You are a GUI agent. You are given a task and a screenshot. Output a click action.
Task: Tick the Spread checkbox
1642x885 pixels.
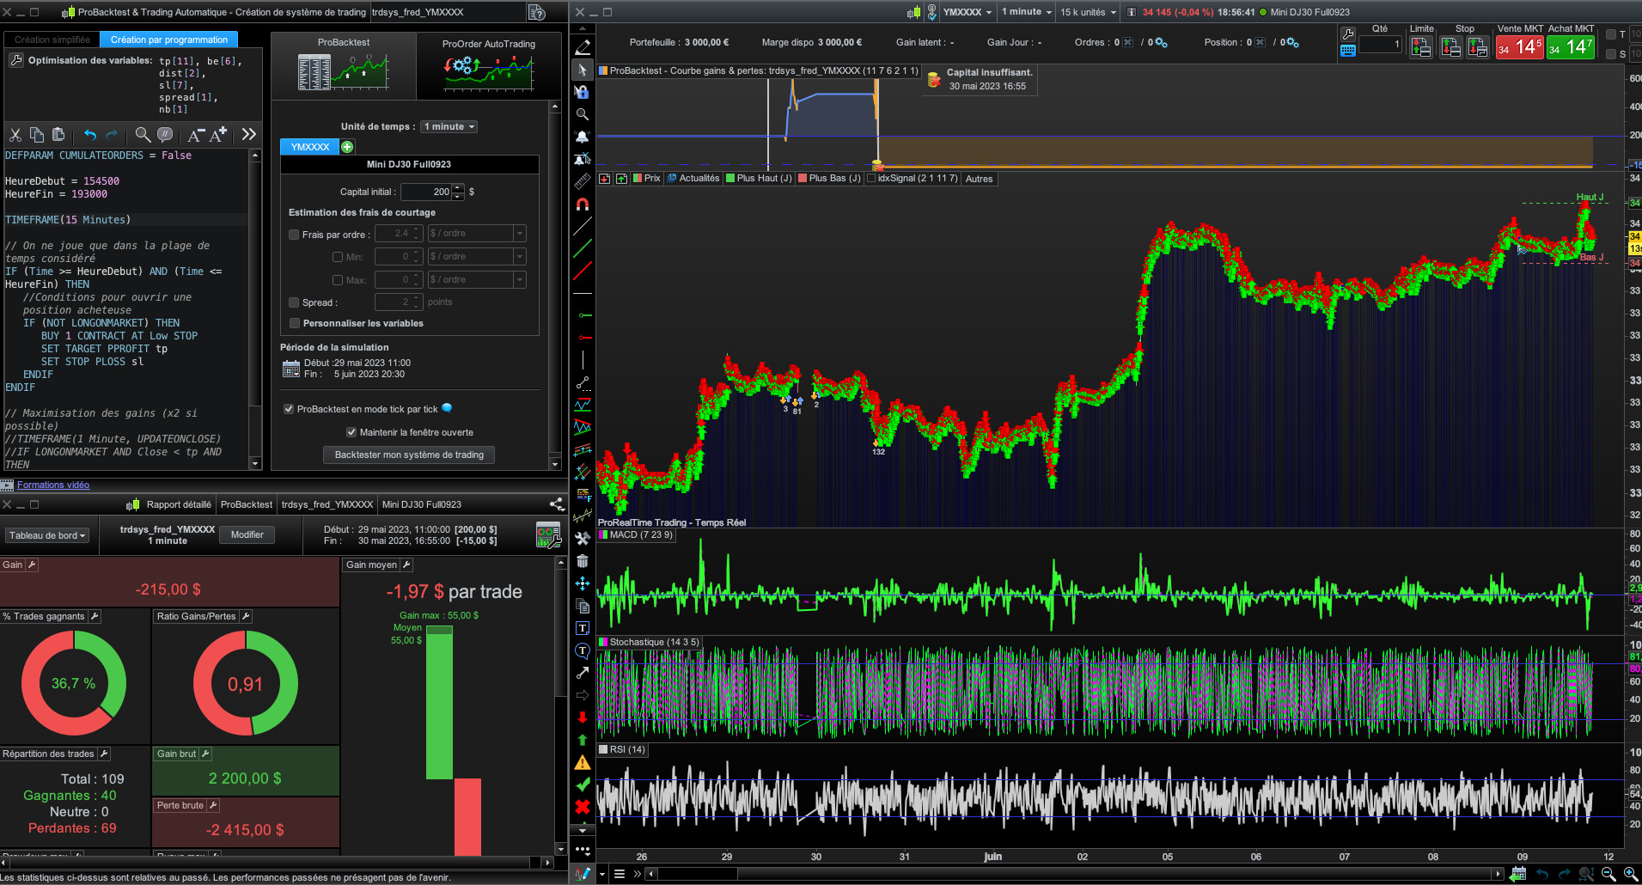294,302
